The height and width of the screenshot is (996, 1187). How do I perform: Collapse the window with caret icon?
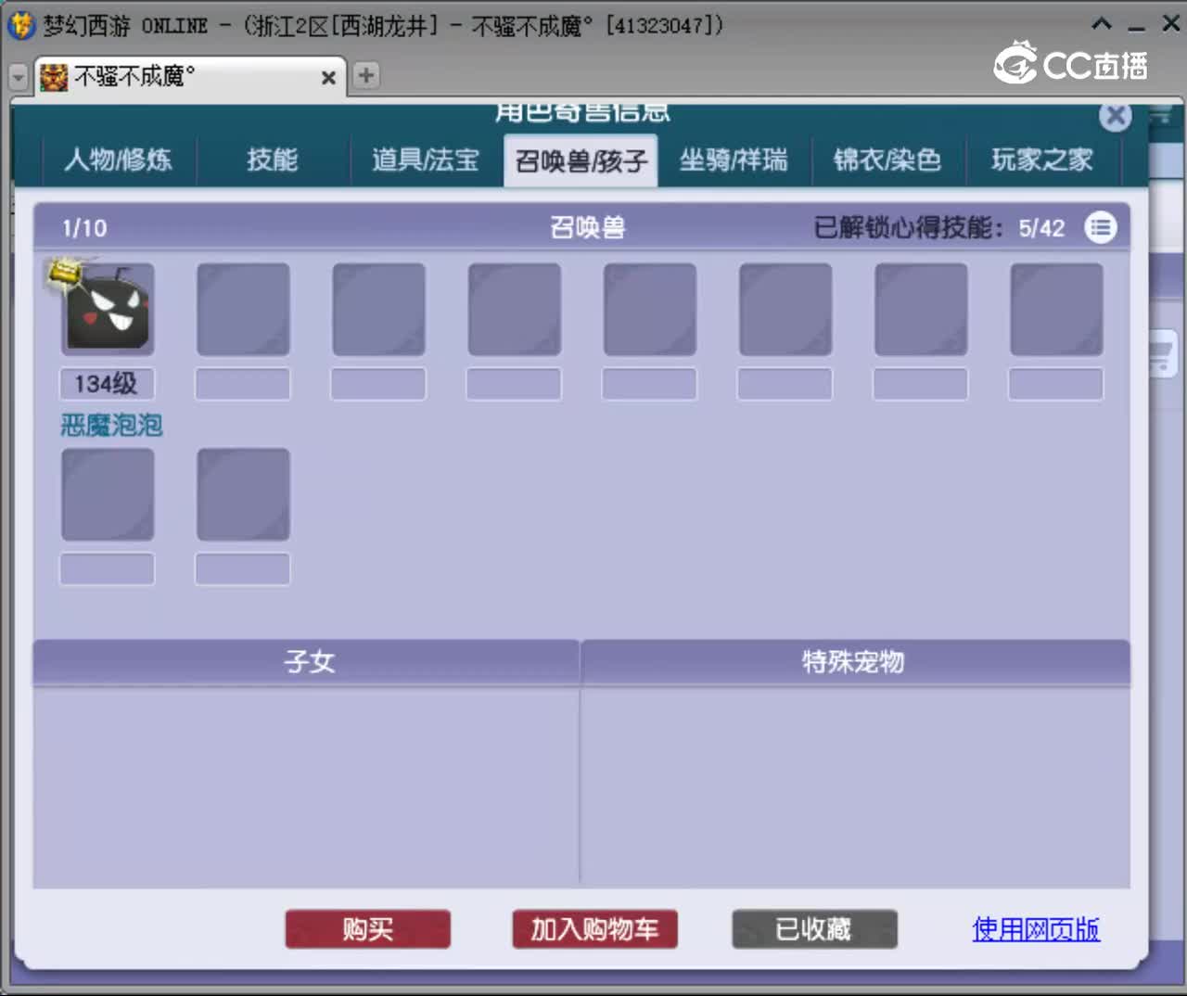1102,24
